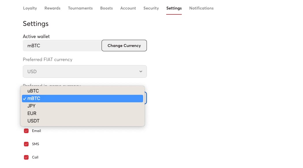Screen dimensions: 303x168
Task: Toggle the SMS checkbox
Action: tap(26, 144)
